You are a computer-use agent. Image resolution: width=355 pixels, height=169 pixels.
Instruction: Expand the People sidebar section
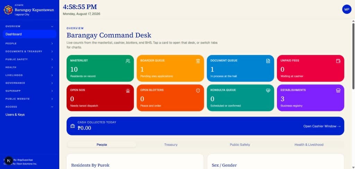point(29,43)
